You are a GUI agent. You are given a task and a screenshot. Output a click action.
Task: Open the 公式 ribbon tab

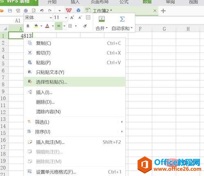124,2
